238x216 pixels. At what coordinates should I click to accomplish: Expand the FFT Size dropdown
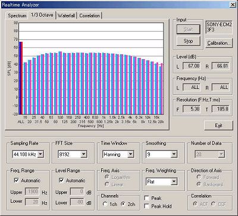[83, 154]
